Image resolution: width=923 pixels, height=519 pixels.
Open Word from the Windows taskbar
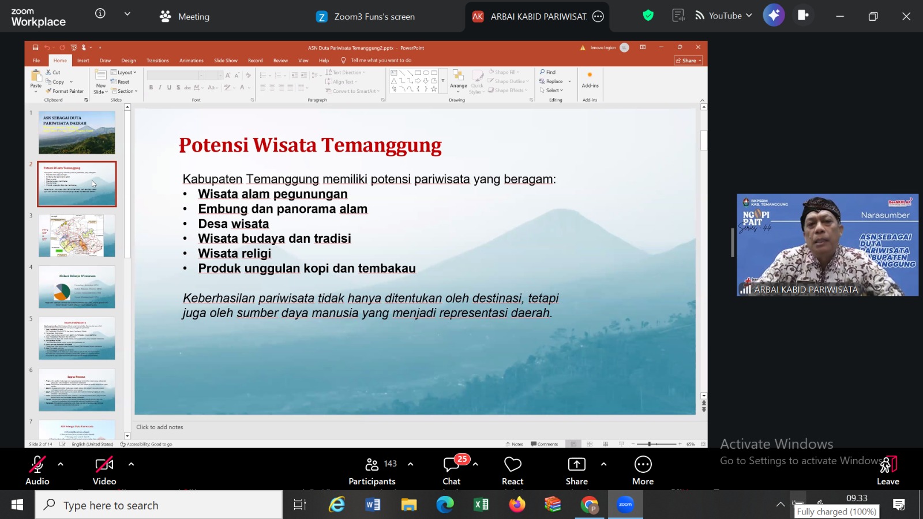coord(373,505)
